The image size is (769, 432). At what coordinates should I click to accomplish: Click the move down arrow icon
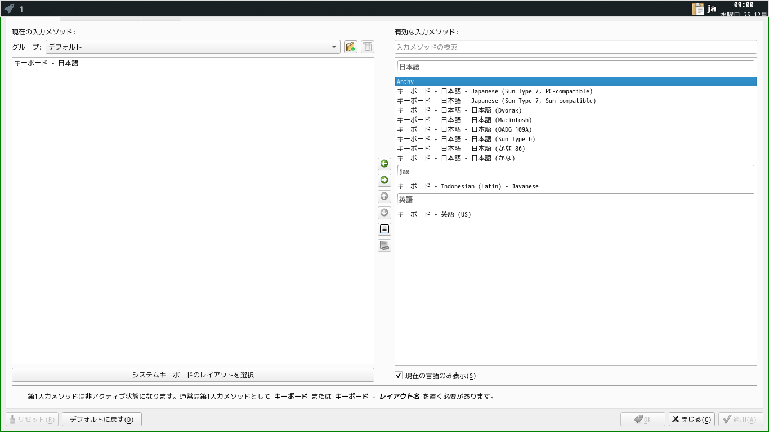click(x=384, y=213)
